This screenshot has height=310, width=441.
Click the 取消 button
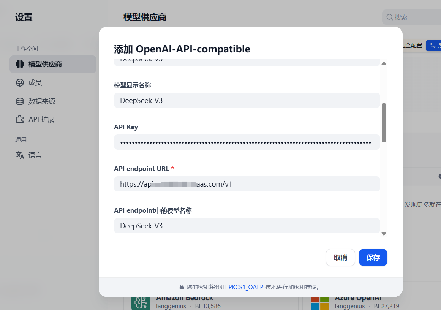point(340,258)
